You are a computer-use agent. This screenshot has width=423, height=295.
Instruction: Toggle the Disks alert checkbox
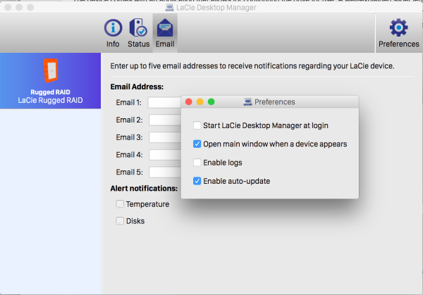[x=120, y=221]
